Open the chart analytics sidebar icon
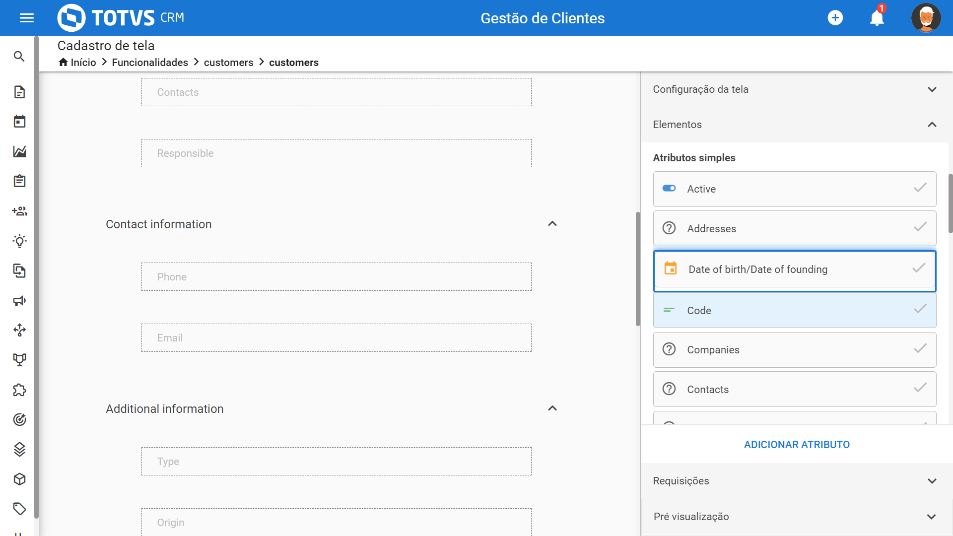This screenshot has height=536, width=953. [19, 151]
